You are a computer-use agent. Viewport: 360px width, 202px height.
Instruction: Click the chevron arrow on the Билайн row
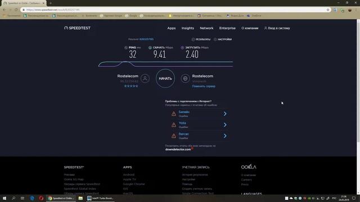[x=225, y=113]
